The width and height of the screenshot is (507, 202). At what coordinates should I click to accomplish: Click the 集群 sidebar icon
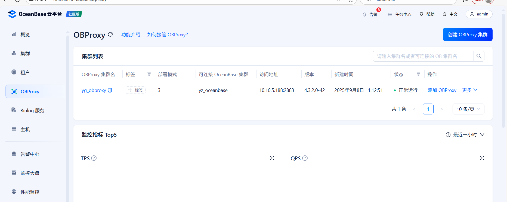click(x=14, y=53)
